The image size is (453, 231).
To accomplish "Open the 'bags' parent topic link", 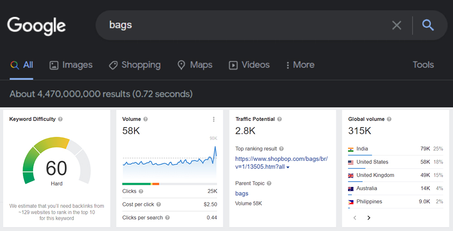I will click(242, 194).
